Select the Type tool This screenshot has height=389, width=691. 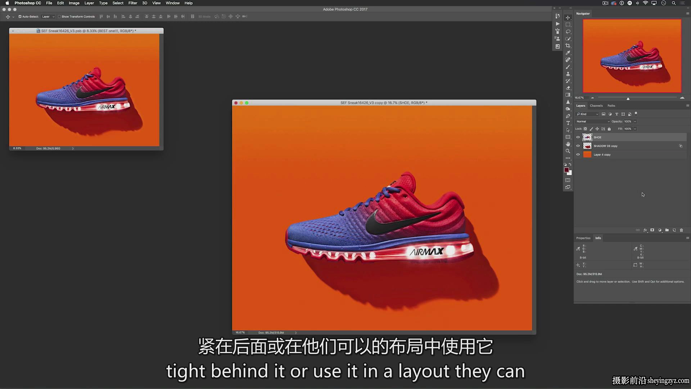568,123
